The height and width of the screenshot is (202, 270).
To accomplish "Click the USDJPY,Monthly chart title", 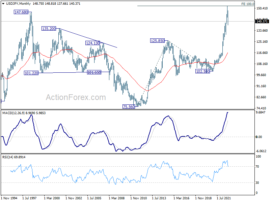I will coord(18,4).
